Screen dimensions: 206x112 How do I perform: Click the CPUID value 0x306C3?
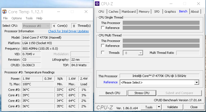(x=31, y=65)
